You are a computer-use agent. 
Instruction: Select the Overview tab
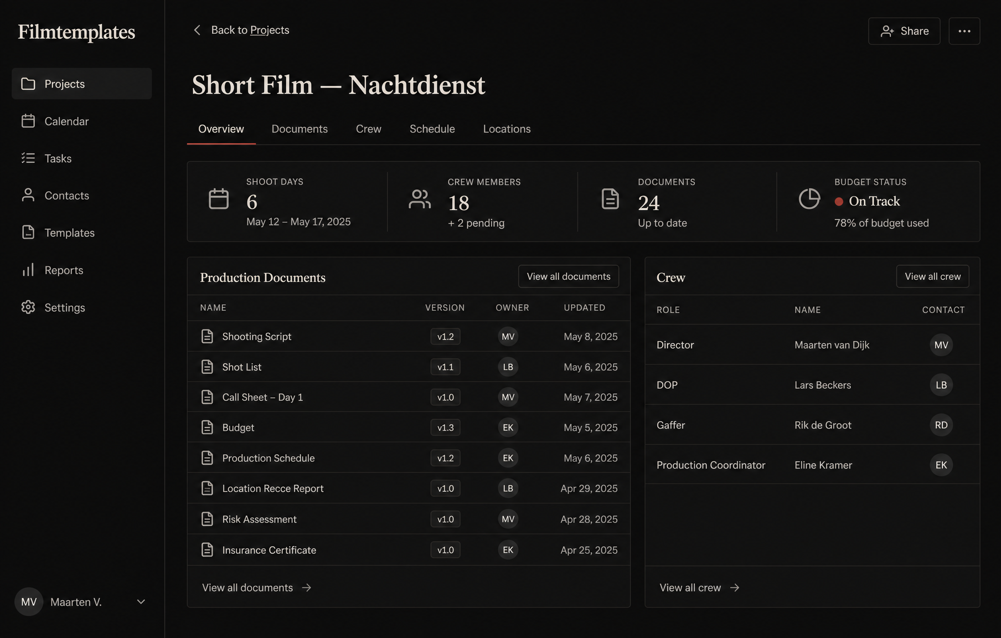[x=221, y=129]
